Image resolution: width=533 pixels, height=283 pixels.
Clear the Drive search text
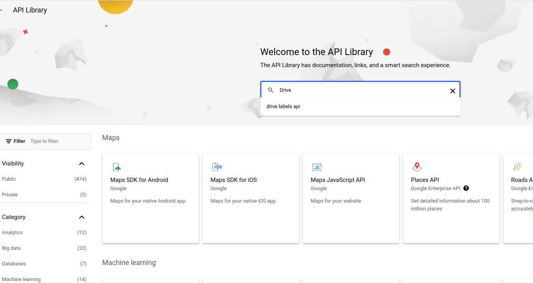[452, 91]
